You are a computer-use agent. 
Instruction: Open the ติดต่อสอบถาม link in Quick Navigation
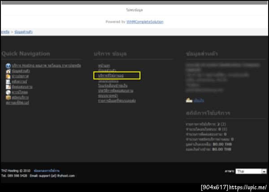click(22, 87)
